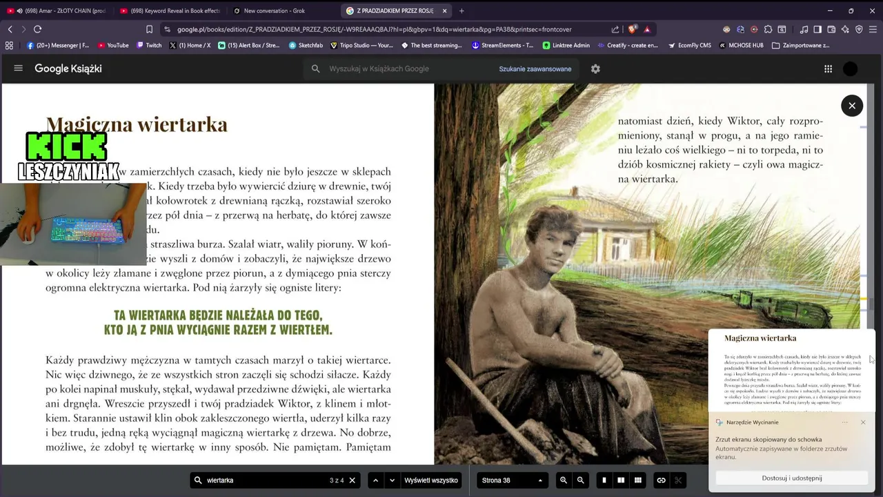Switch to two-page view
This screenshot has height=497, width=883.
tap(621, 480)
